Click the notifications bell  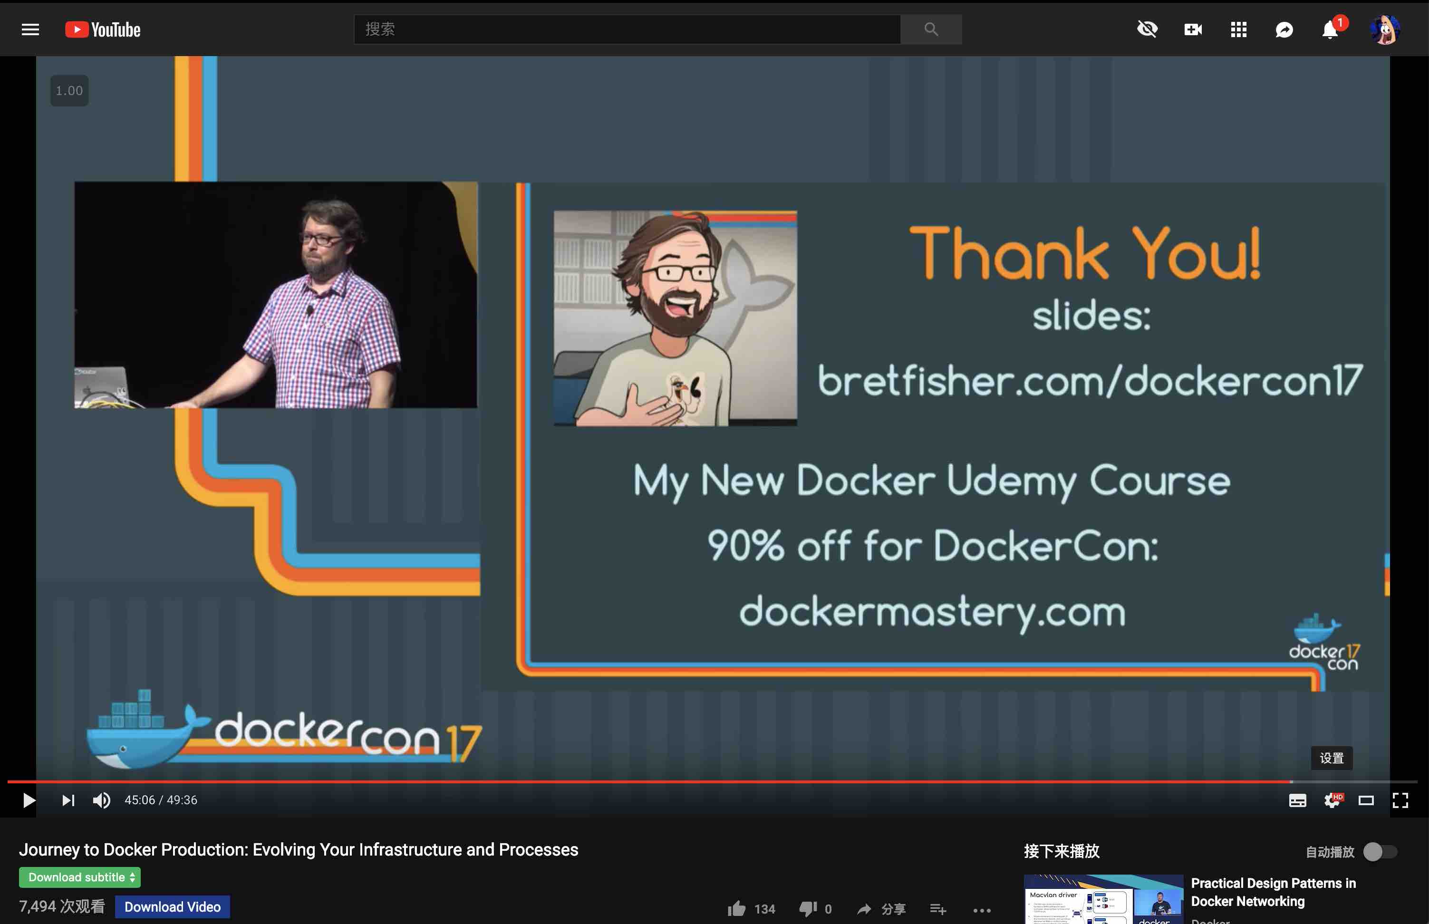click(1330, 29)
